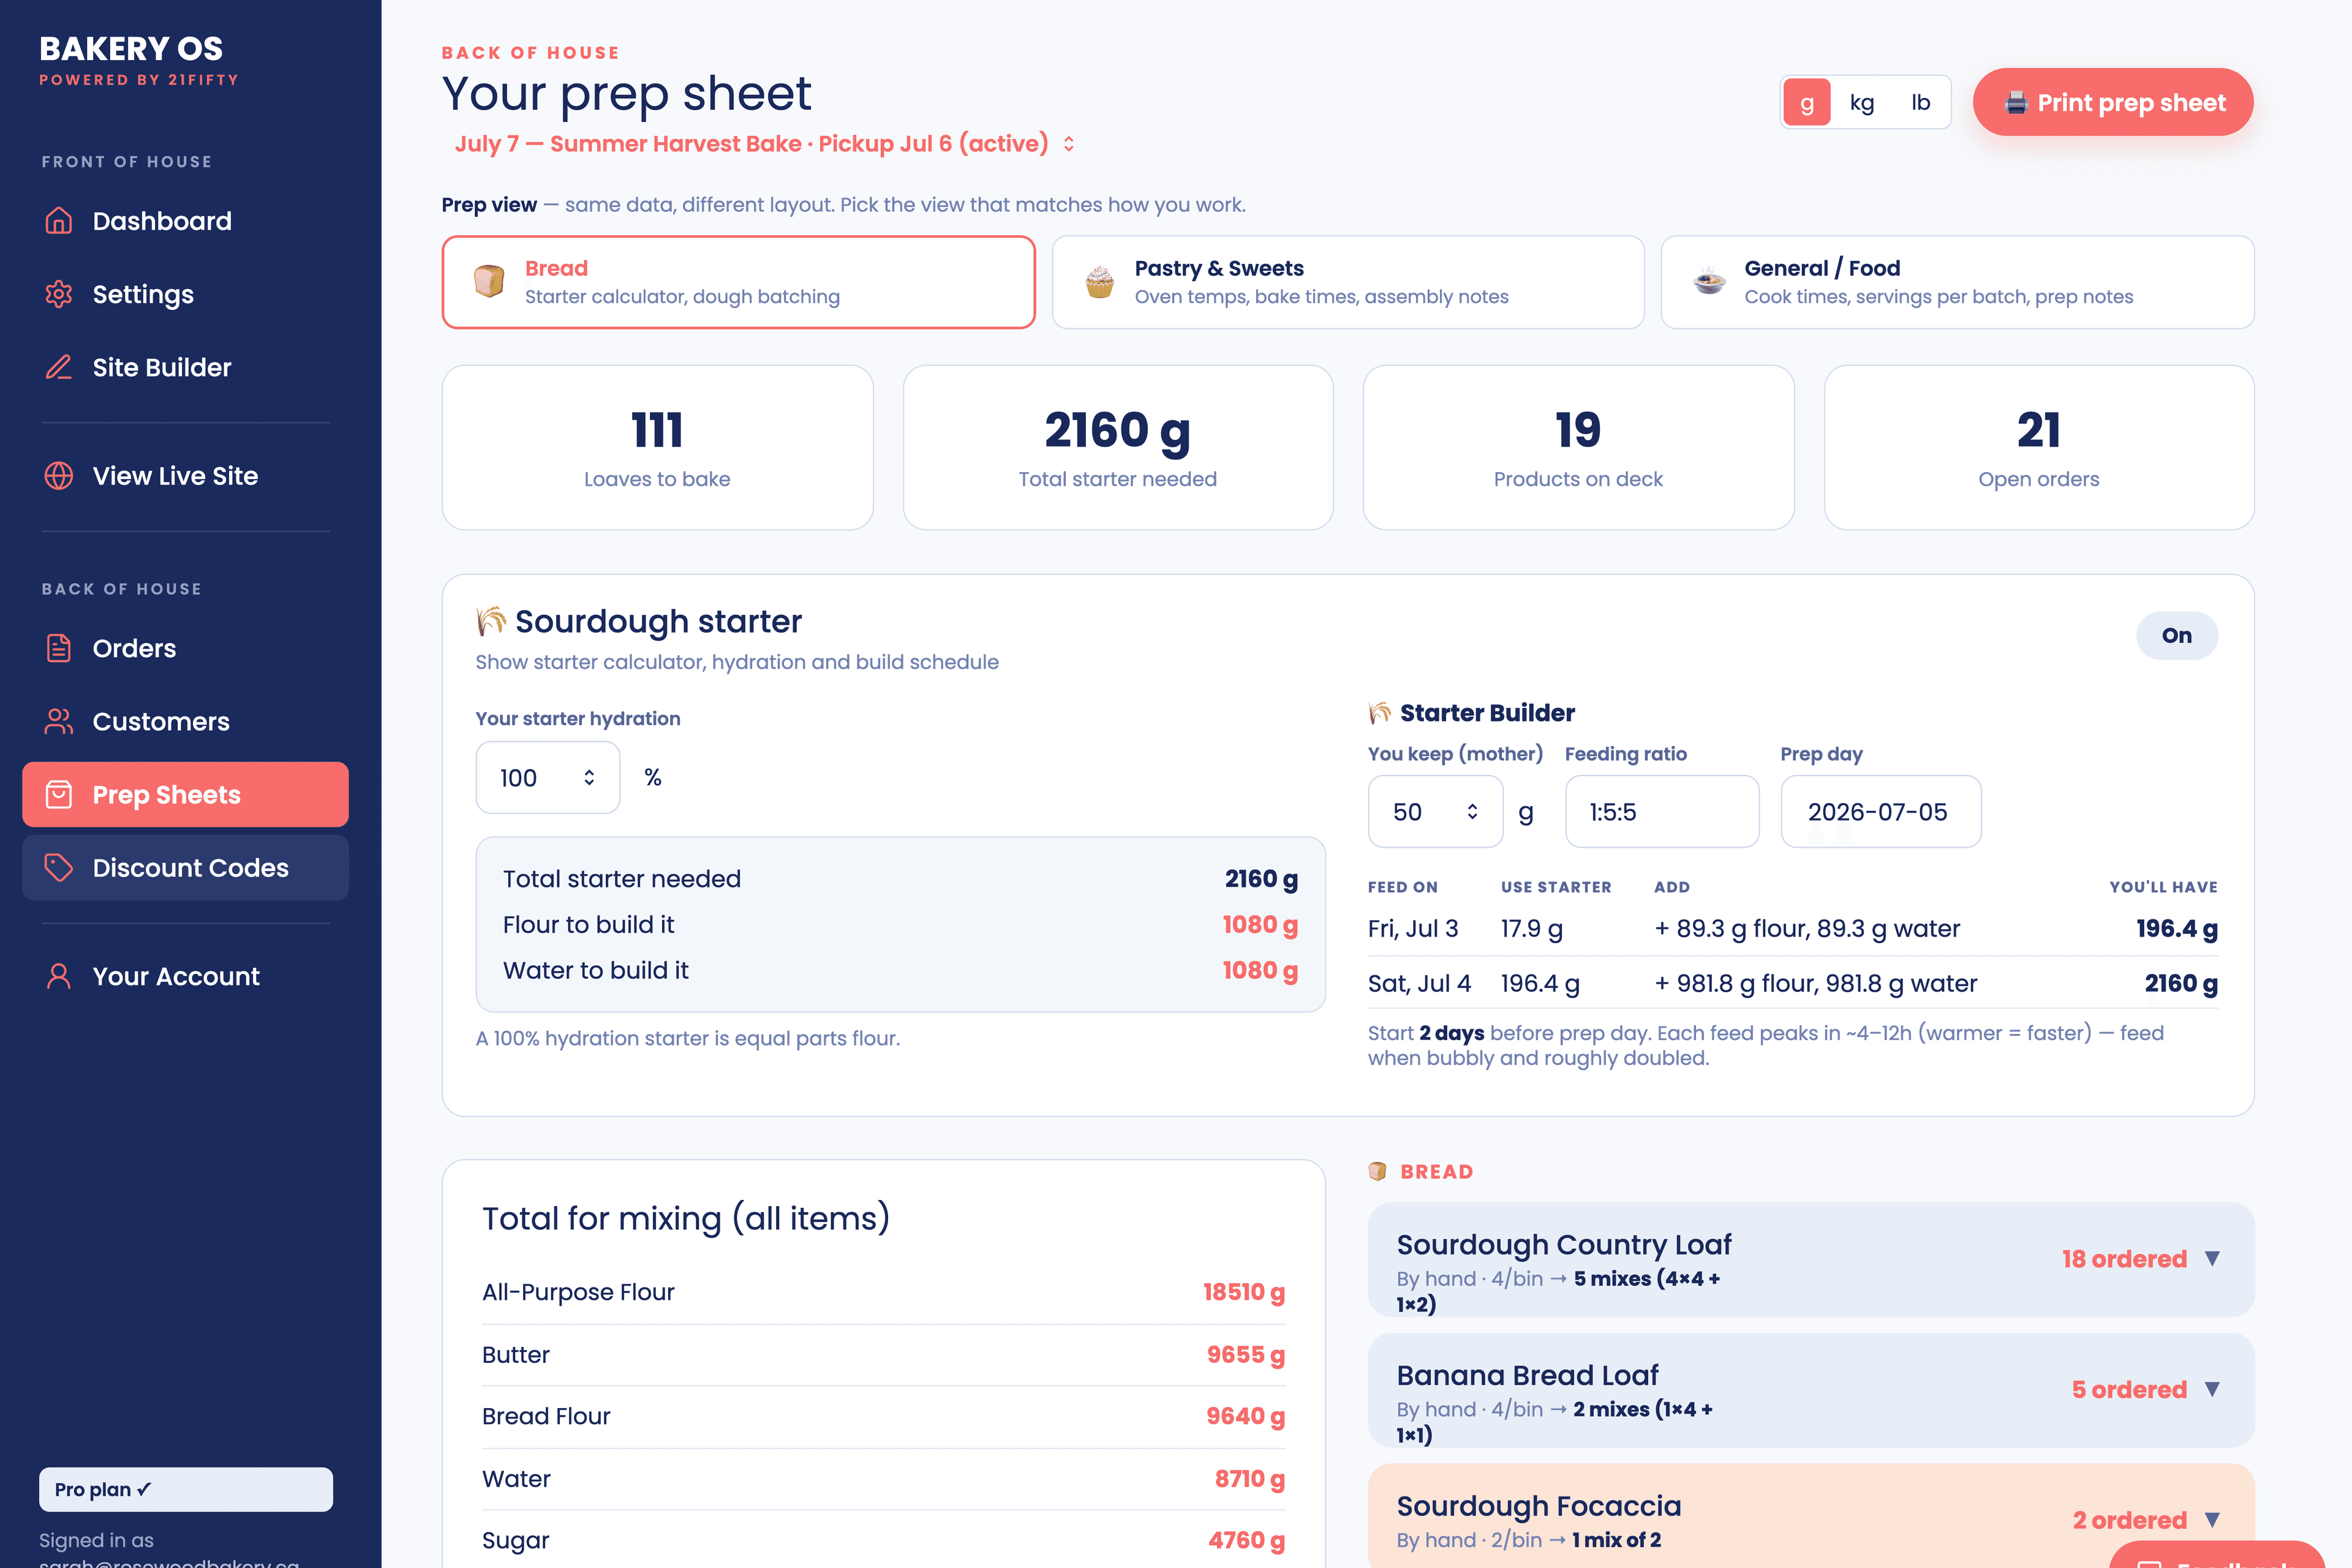This screenshot has width=2352, height=1568.
Task: Click the Feeding ratio input field
Action: [x=1662, y=812]
